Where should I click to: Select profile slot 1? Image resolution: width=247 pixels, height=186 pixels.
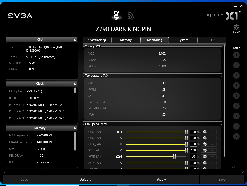tap(236, 55)
